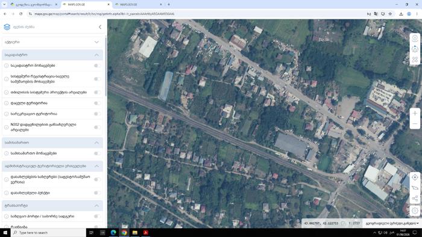This screenshot has width=422, height=237.
Task: Open Chrome profile avatar
Action: coord(409,14)
